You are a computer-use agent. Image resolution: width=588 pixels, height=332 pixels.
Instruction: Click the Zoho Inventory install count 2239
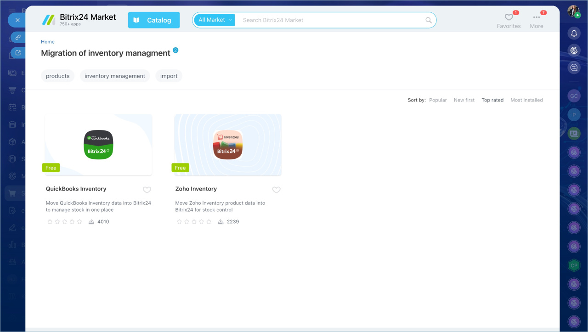click(228, 222)
